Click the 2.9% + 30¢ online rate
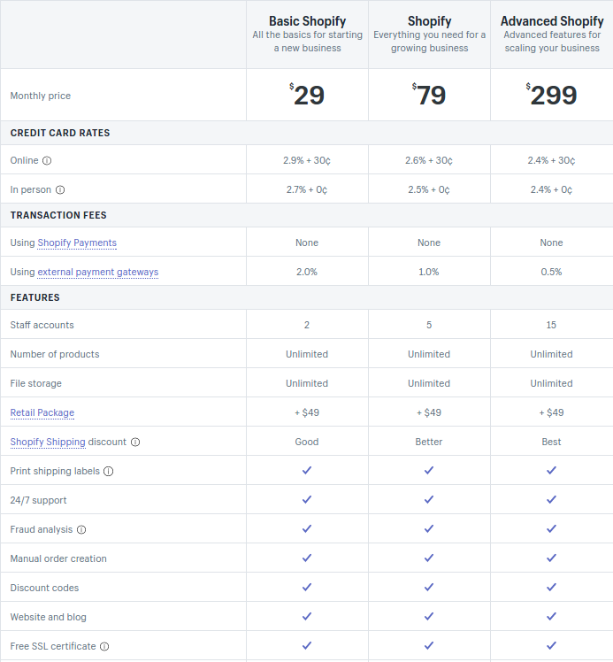 click(x=307, y=161)
